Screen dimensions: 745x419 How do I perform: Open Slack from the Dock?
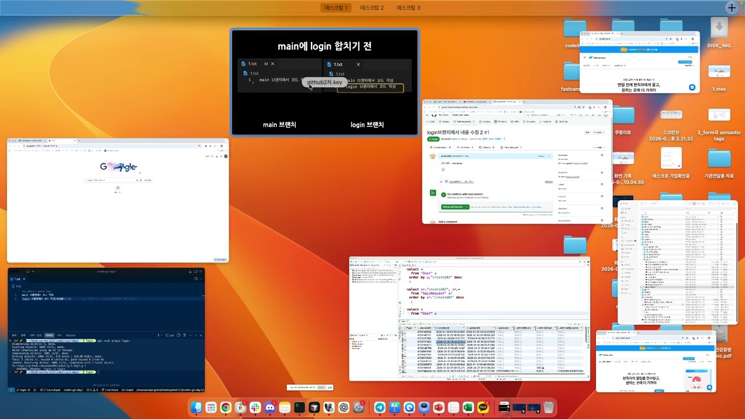255,408
